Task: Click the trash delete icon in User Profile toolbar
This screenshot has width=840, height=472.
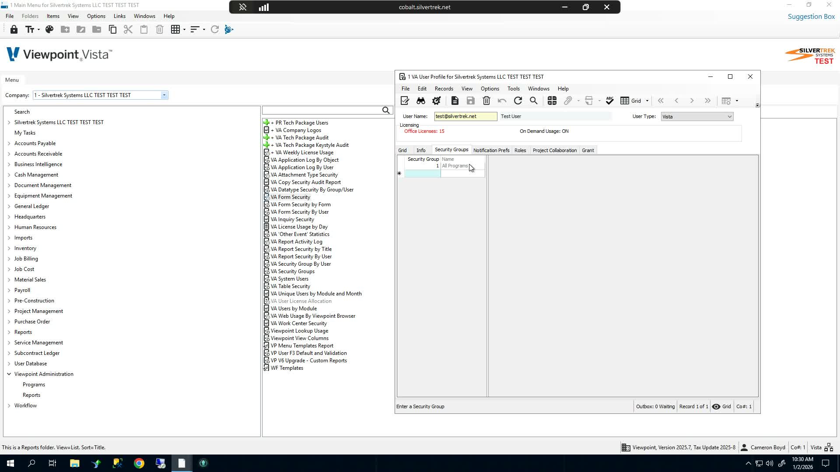Action: (x=486, y=101)
